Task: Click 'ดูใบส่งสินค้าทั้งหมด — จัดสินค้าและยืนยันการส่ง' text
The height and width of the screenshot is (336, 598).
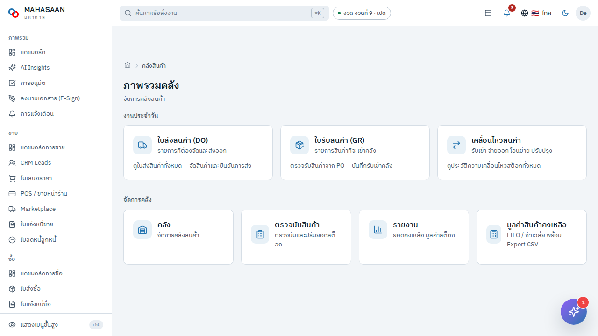Action: pyautogui.click(x=192, y=166)
